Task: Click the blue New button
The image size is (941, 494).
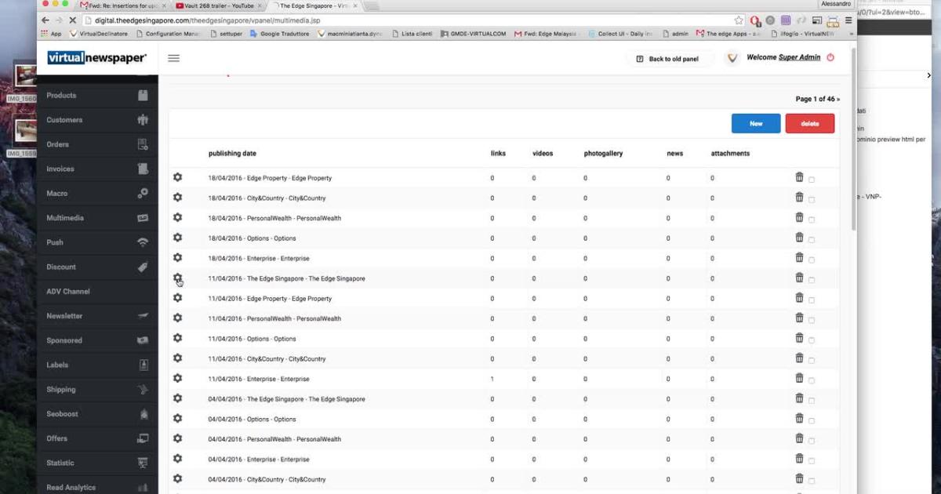Action: click(755, 123)
